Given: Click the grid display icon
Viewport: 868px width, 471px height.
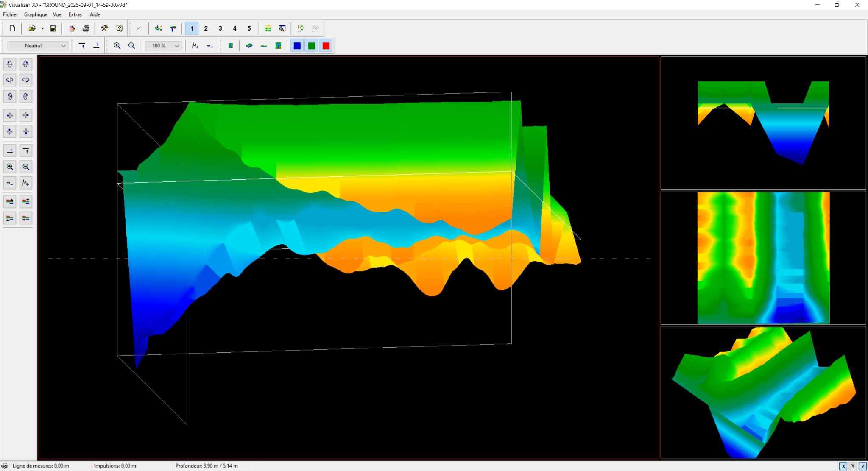Looking at the screenshot, I should [268, 28].
